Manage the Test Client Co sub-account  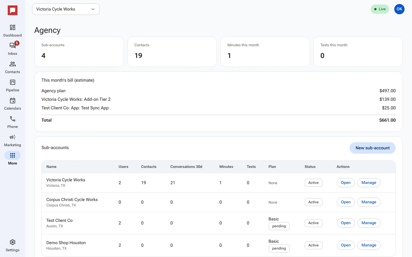point(369,223)
